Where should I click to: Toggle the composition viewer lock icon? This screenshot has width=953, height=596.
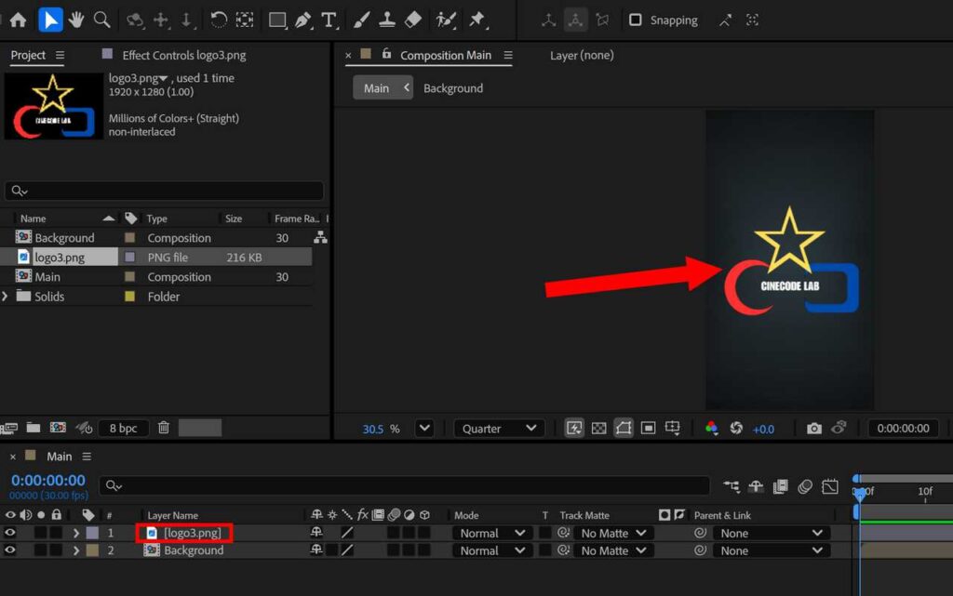[x=386, y=54]
